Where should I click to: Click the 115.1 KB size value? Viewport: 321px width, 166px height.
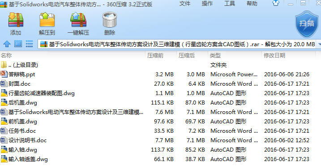(x=162, y=103)
